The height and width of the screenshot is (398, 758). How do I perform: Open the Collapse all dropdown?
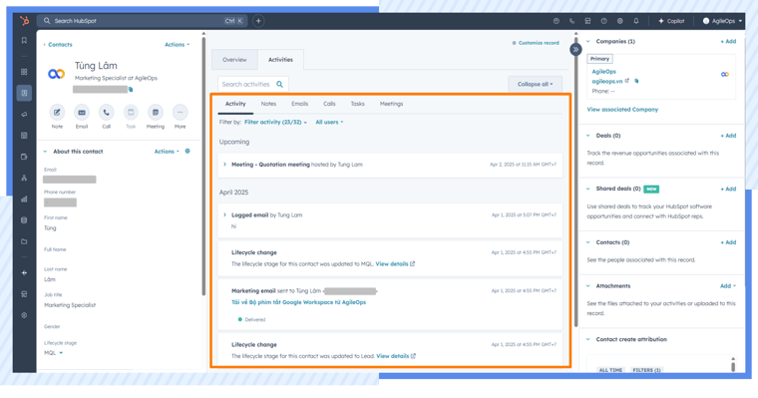click(535, 84)
